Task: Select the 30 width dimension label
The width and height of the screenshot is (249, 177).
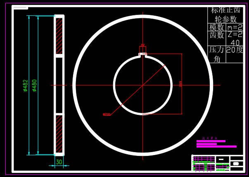Action: [59, 162]
